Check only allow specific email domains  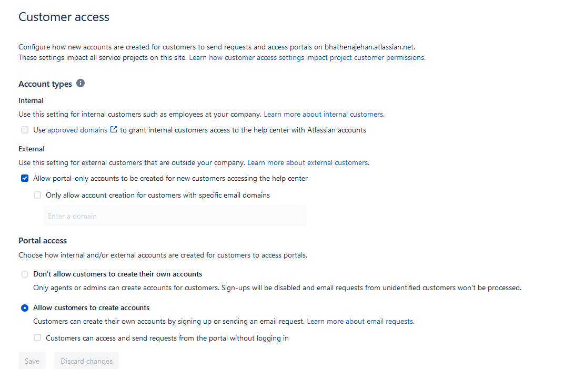pyautogui.click(x=37, y=195)
